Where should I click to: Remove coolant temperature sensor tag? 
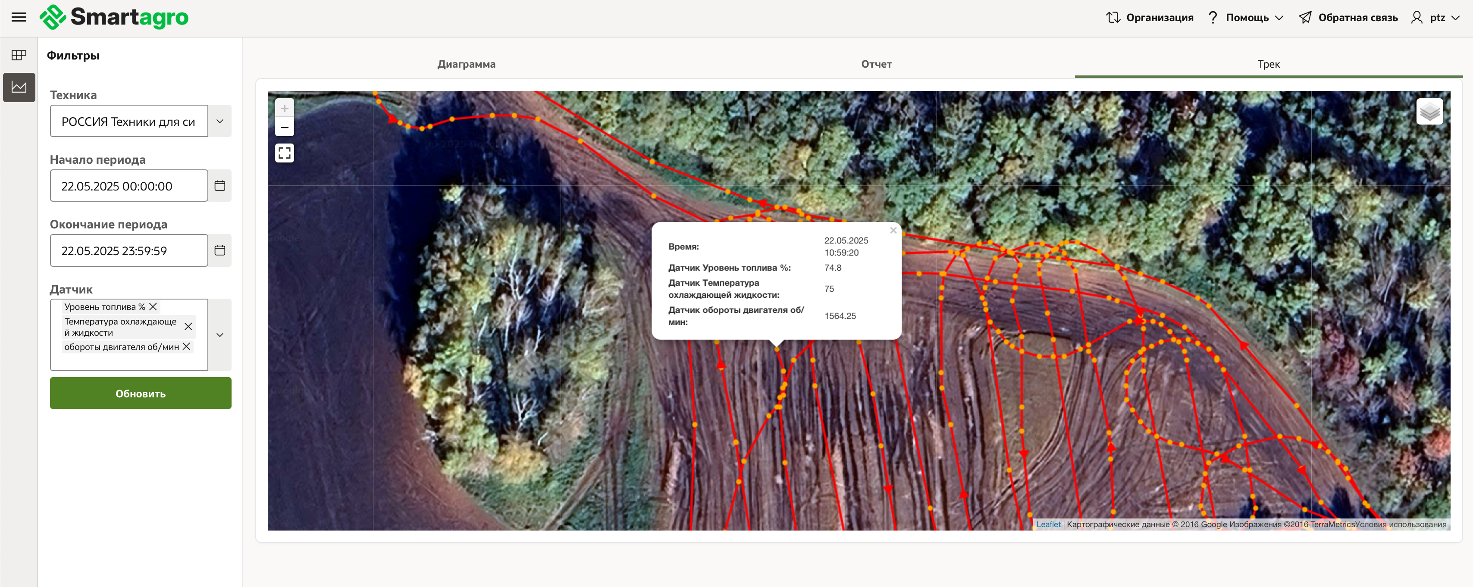pos(188,326)
